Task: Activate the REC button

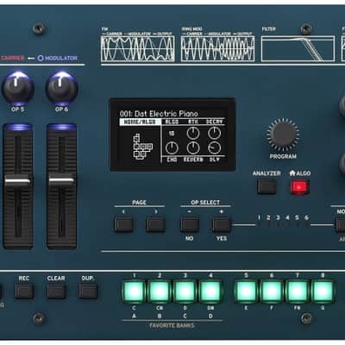Action: 24,291
